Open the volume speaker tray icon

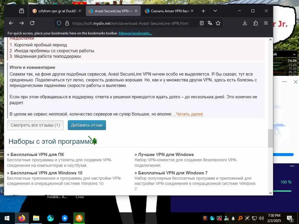(261, 218)
